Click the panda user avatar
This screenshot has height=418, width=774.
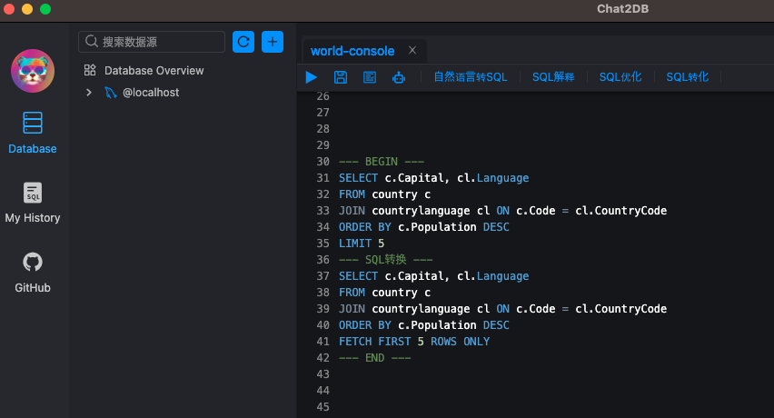(x=33, y=71)
